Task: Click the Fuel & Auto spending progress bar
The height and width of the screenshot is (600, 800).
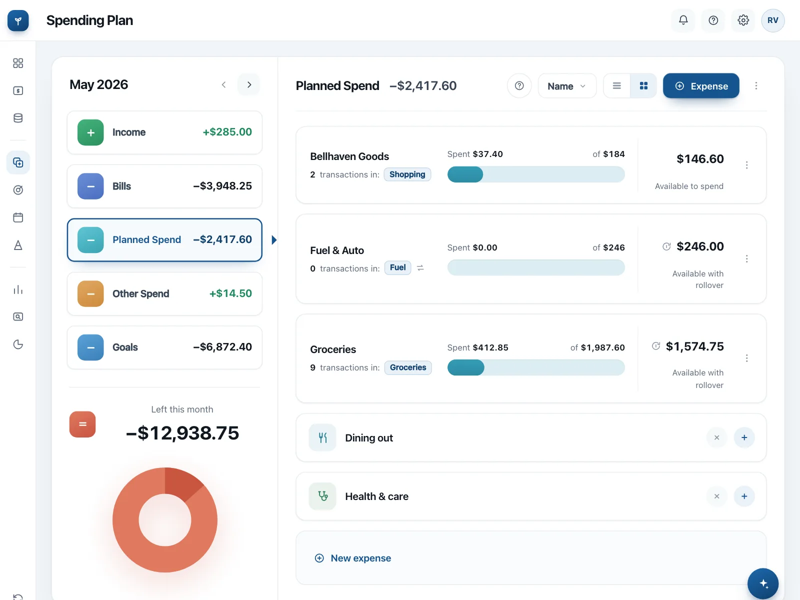Action: 536,267
